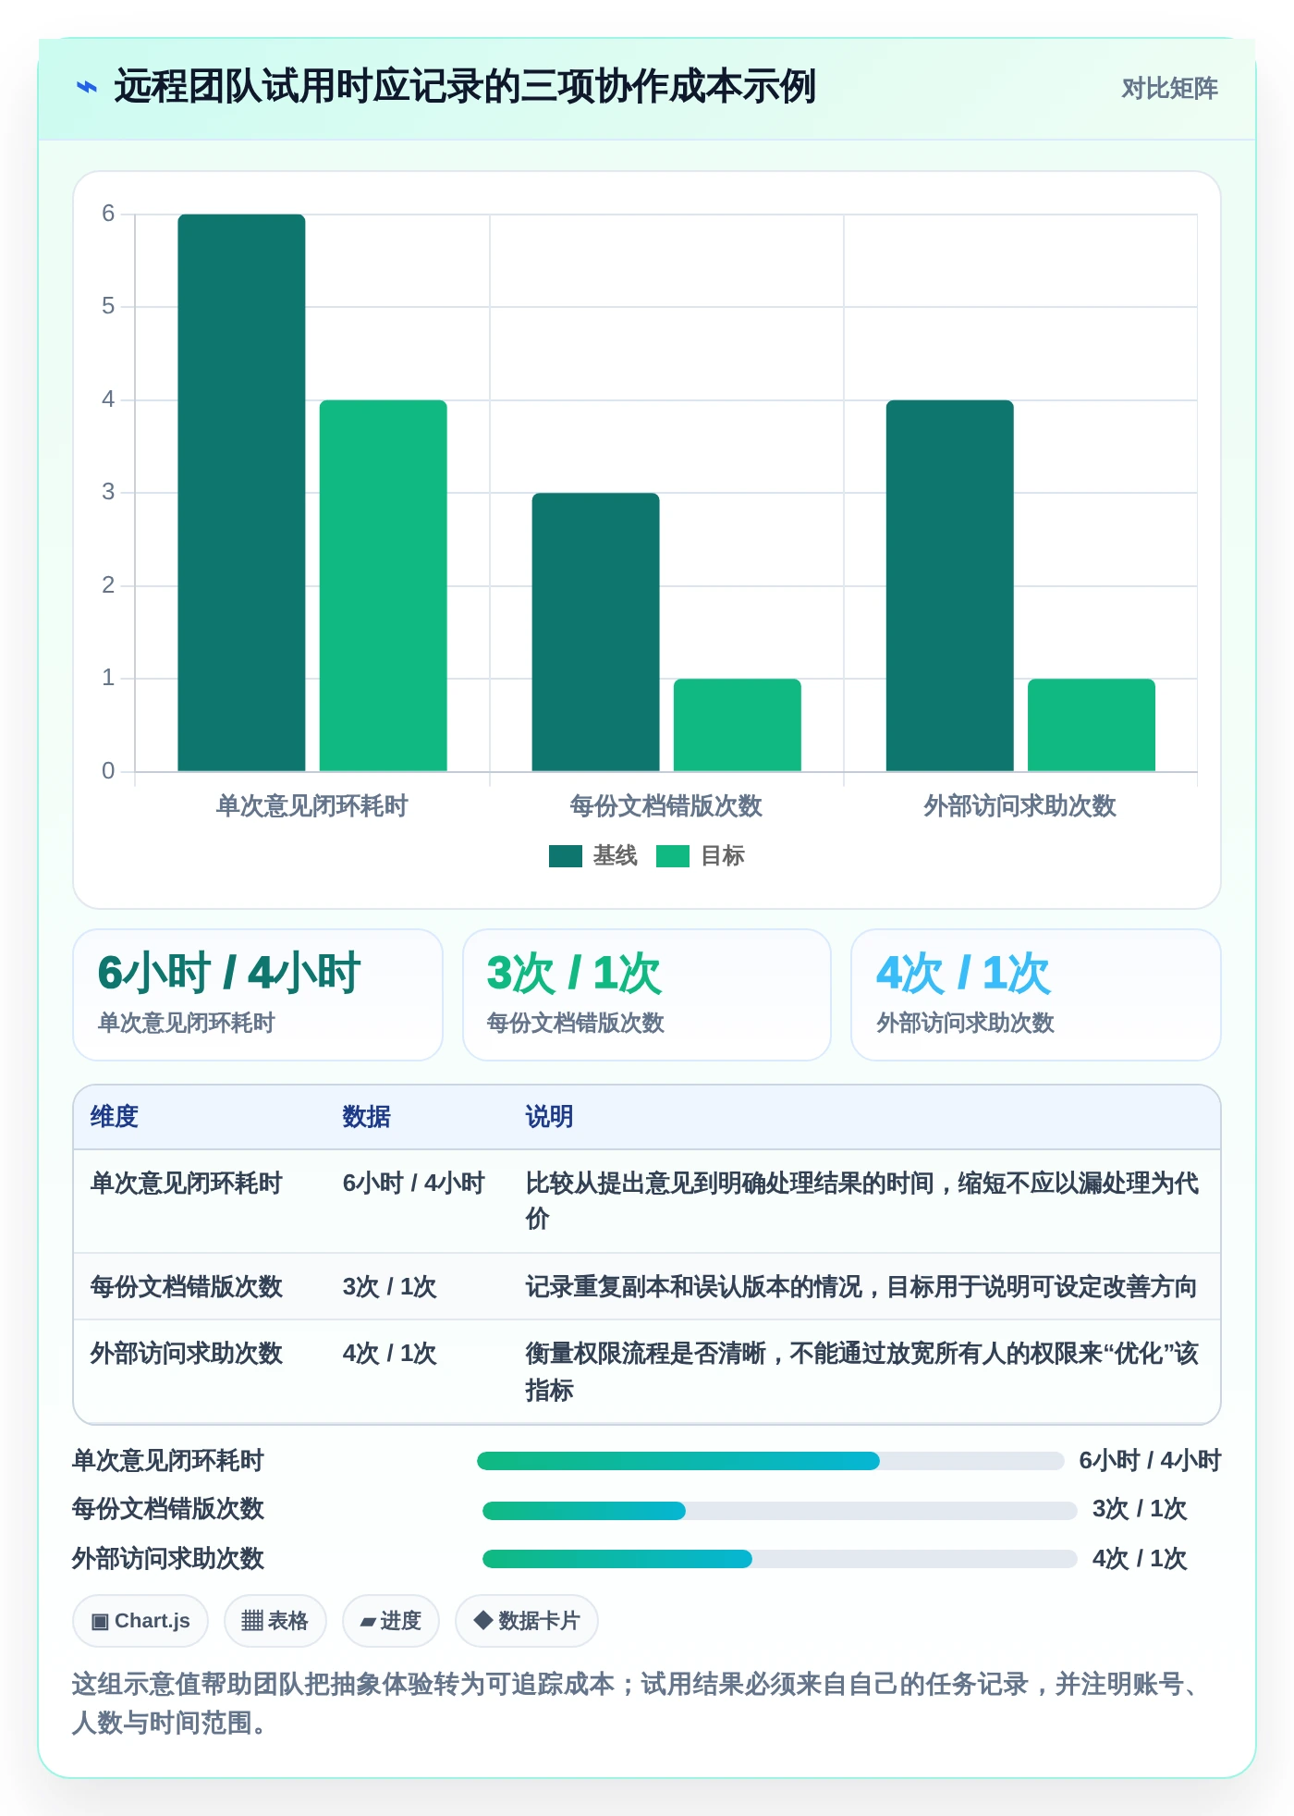
Task: Select table data cell 3次 / 1次
Action: [x=389, y=1287]
